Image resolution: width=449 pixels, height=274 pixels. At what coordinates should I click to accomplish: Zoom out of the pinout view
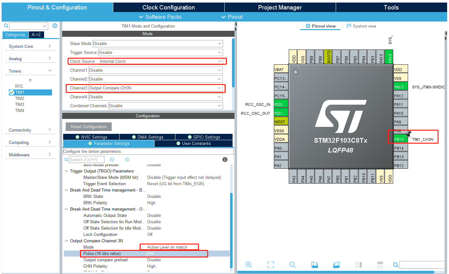[x=292, y=264]
